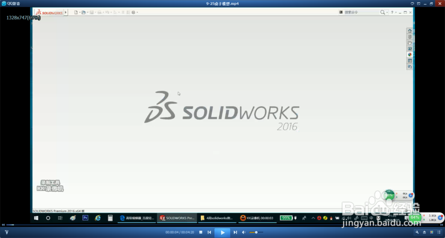Open QQ player toolbox wrench icon

click(417, 232)
